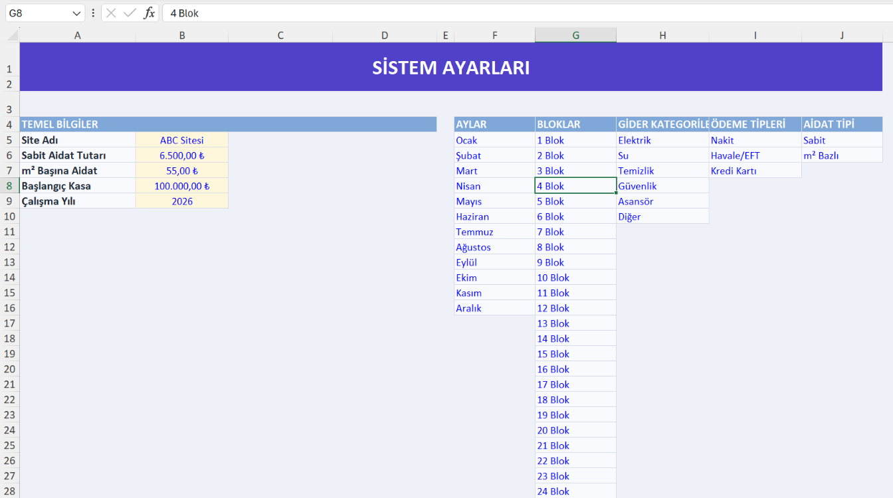Select column J header

click(842, 35)
